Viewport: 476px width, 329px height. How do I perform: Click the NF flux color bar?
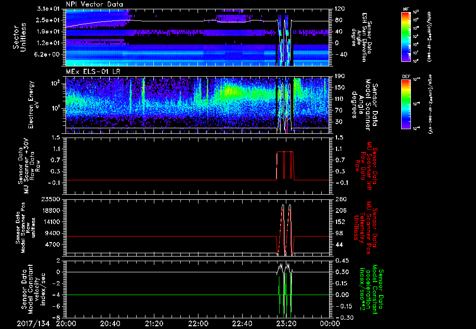(406, 36)
